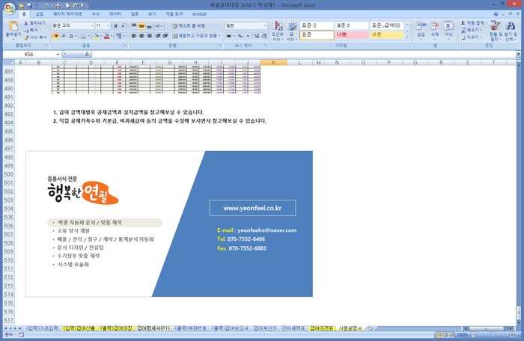Click the currency (₩) format icon
The width and height of the screenshot is (524, 341).
[x=229, y=36]
